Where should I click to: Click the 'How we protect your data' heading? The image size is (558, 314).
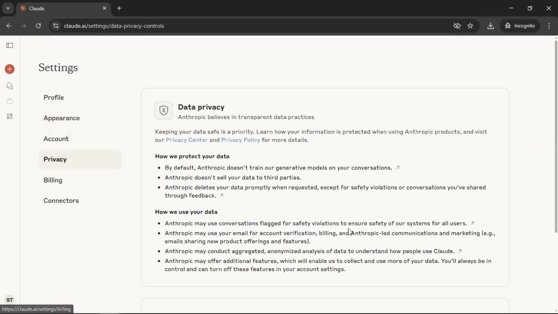192,156
